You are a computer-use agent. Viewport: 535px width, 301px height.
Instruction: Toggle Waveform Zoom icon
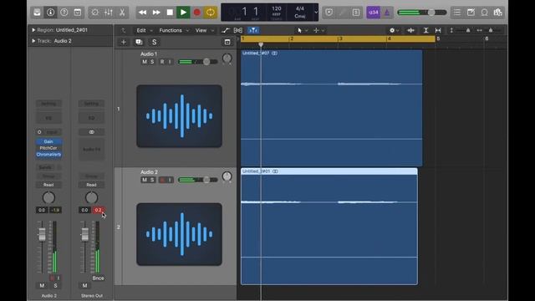click(x=410, y=30)
